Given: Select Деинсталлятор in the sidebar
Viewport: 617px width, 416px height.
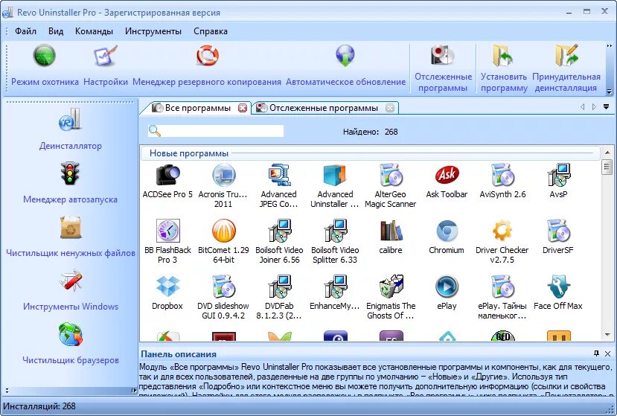Looking at the screenshot, I should tap(71, 129).
